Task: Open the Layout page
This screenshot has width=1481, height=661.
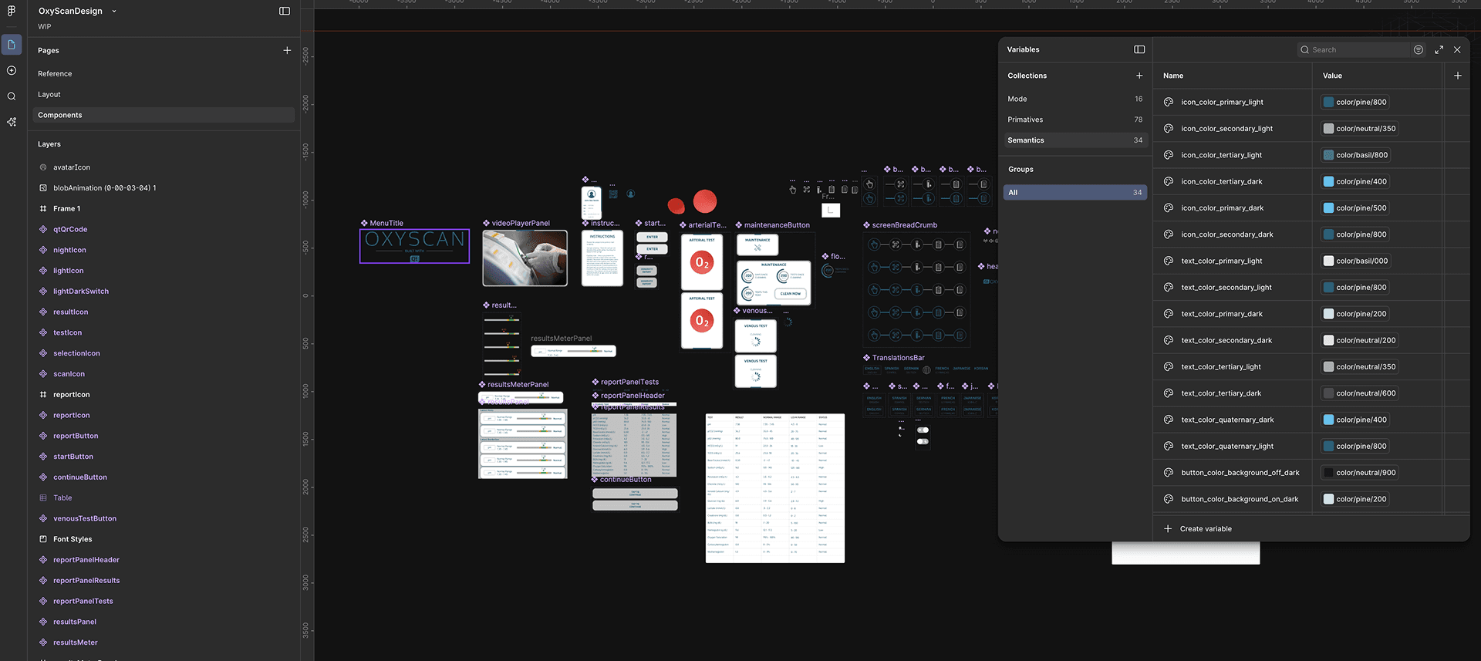Action: [49, 95]
